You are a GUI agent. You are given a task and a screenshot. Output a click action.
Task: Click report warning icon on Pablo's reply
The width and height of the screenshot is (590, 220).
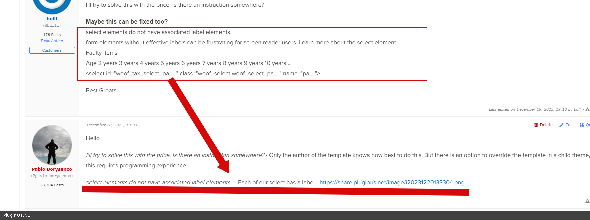pyautogui.click(x=587, y=201)
